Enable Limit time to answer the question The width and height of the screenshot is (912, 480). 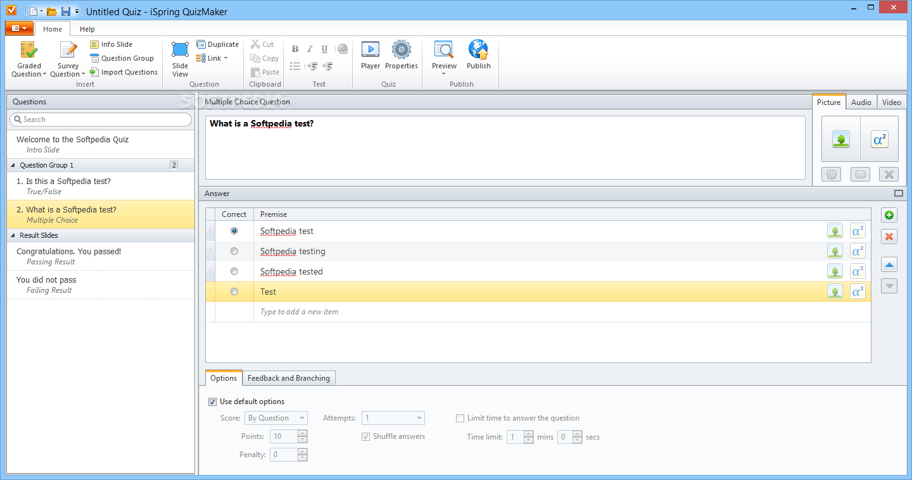460,418
